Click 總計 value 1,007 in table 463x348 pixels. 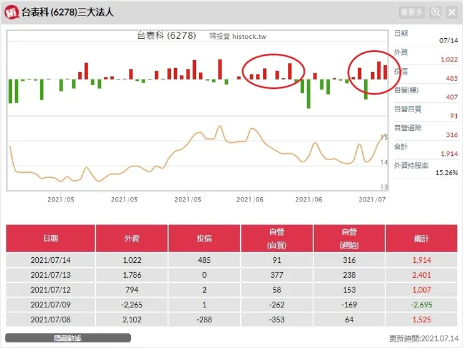click(x=422, y=290)
